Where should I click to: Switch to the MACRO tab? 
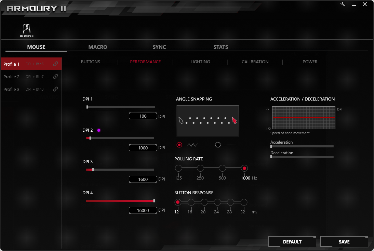point(98,47)
